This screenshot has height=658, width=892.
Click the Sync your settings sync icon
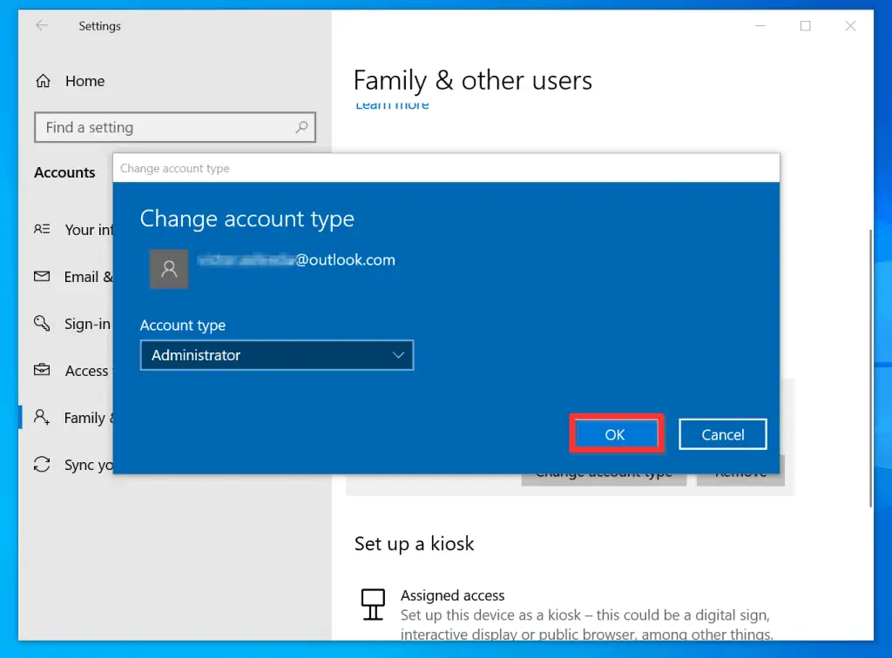(x=43, y=464)
